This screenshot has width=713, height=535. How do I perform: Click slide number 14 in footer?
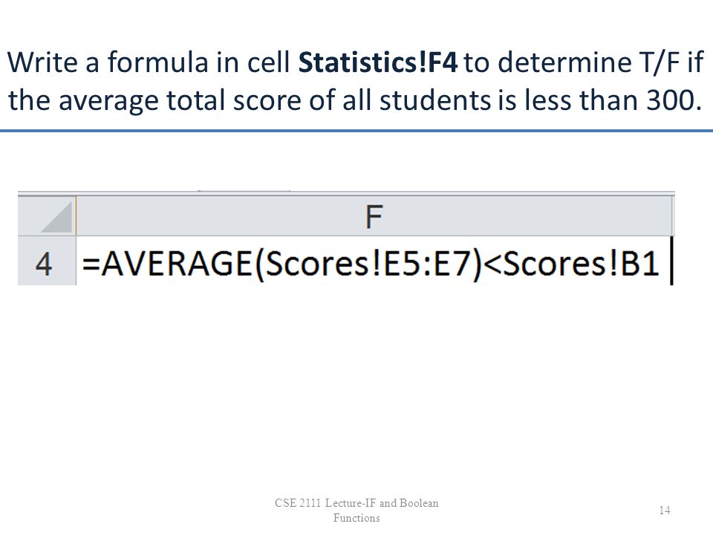click(x=664, y=510)
